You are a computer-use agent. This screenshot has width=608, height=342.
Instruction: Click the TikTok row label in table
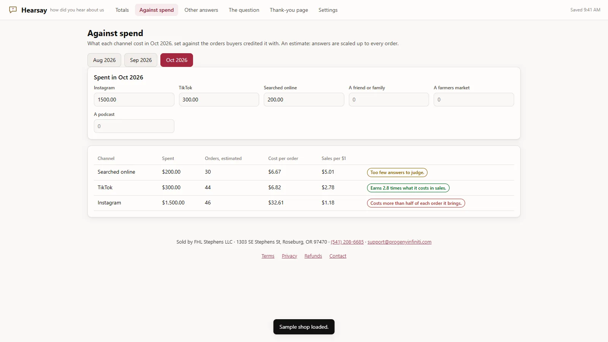click(105, 188)
